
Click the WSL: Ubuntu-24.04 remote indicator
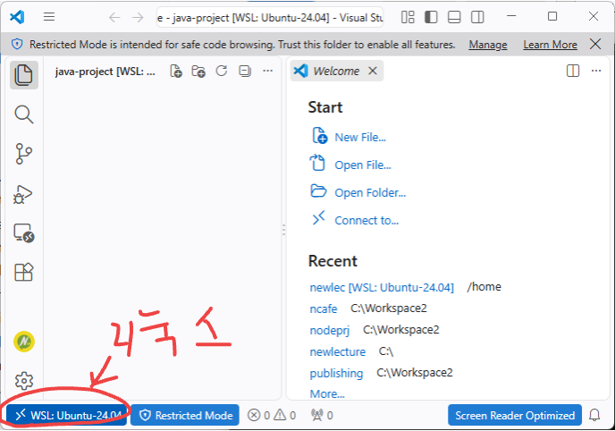click(x=67, y=415)
